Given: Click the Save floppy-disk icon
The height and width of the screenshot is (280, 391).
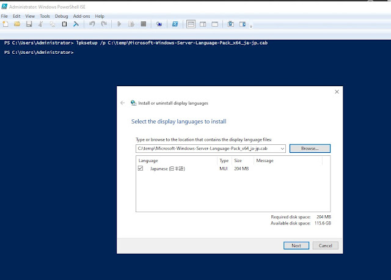Looking at the screenshot, I should coord(29,24).
